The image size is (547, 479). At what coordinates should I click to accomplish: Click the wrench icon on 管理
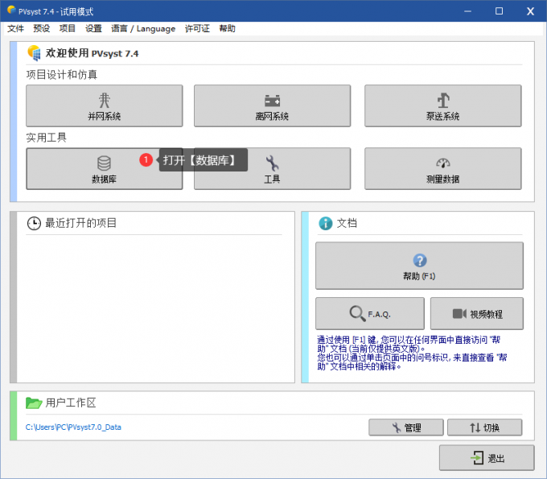[397, 427]
